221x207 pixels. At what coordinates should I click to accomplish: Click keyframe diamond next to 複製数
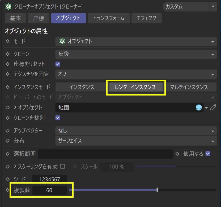[x=7, y=190]
